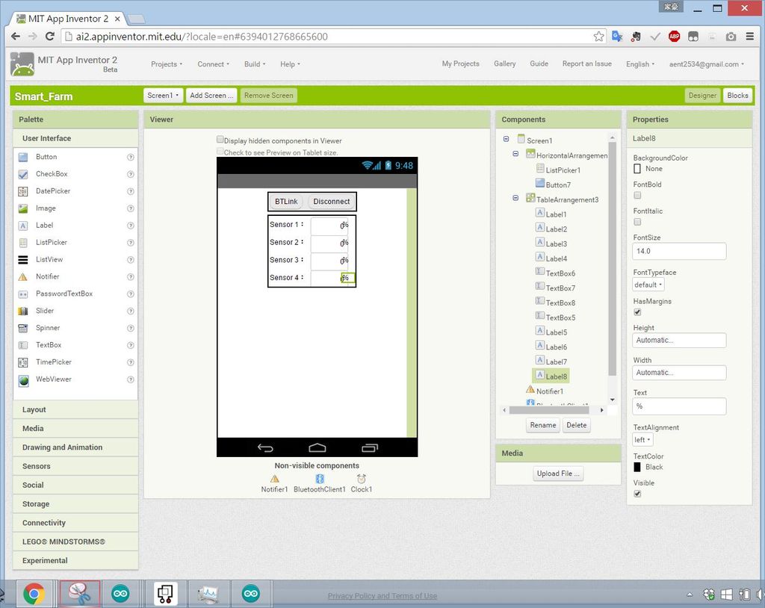
Task: Enable the FontBold checkbox
Action: [637, 195]
